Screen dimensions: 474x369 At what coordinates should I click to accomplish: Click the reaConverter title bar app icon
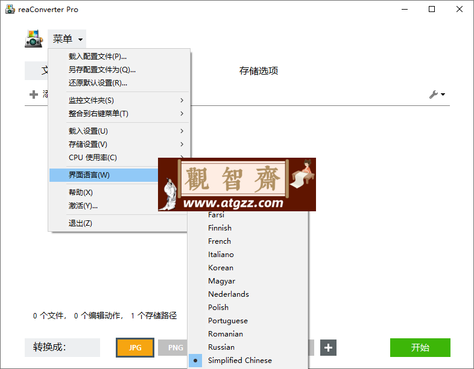tap(10, 10)
